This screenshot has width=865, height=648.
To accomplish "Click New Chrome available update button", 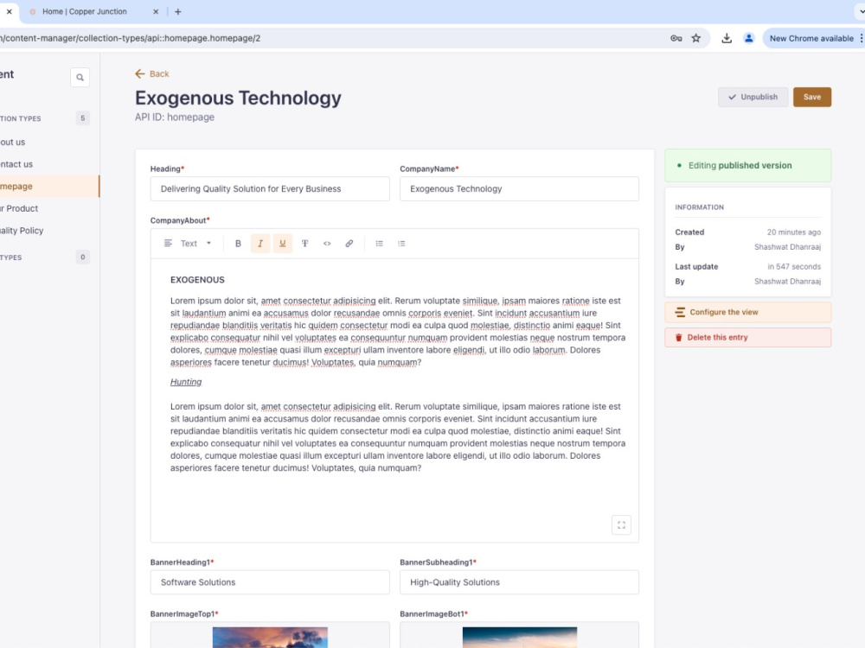I will [811, 38].
